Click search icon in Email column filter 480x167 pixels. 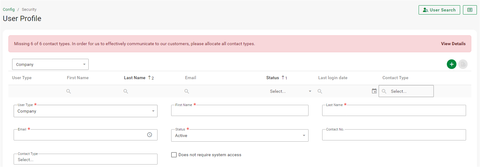pos(187,91)
